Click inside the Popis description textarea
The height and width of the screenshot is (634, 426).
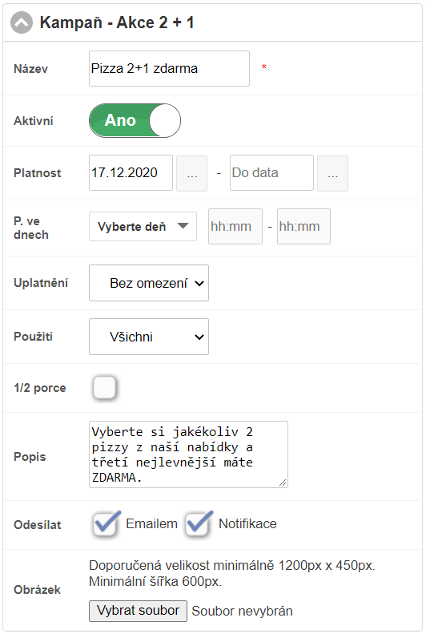coord(188,454)
